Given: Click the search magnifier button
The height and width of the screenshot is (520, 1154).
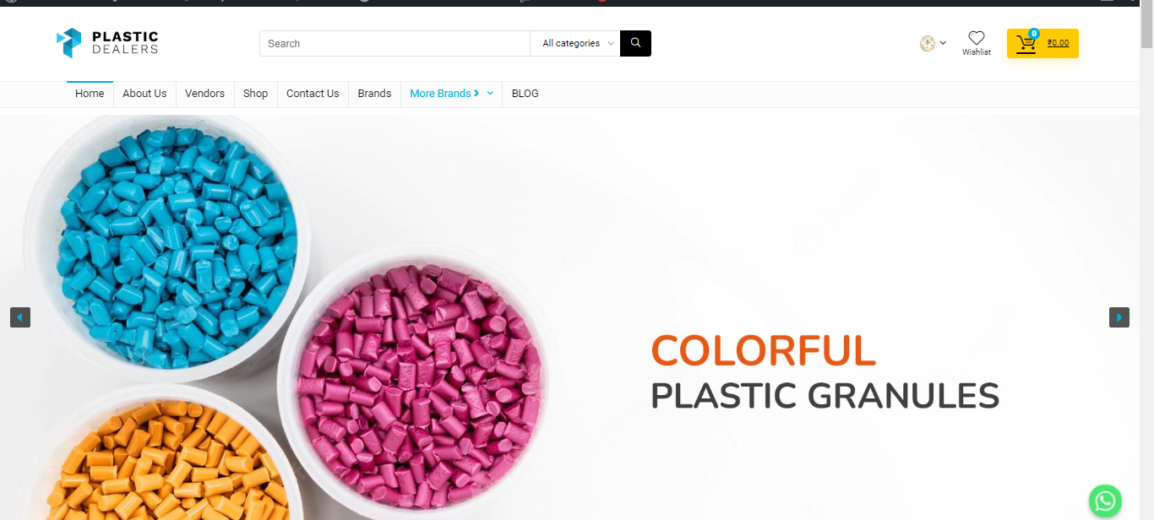Looking at the screenshot, I should (x=635, y=43).
